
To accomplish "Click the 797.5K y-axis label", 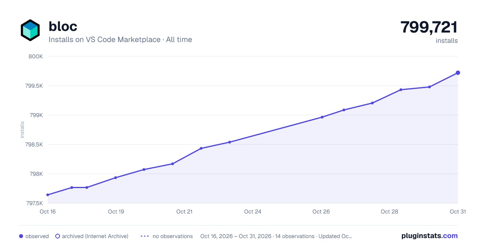I will coord(34,203).
